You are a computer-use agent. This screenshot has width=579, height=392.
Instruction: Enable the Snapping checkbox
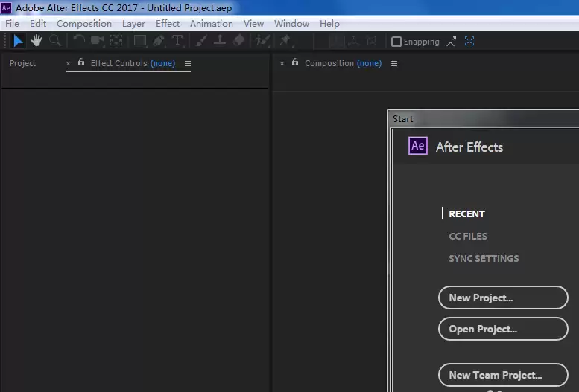(396, 42)
